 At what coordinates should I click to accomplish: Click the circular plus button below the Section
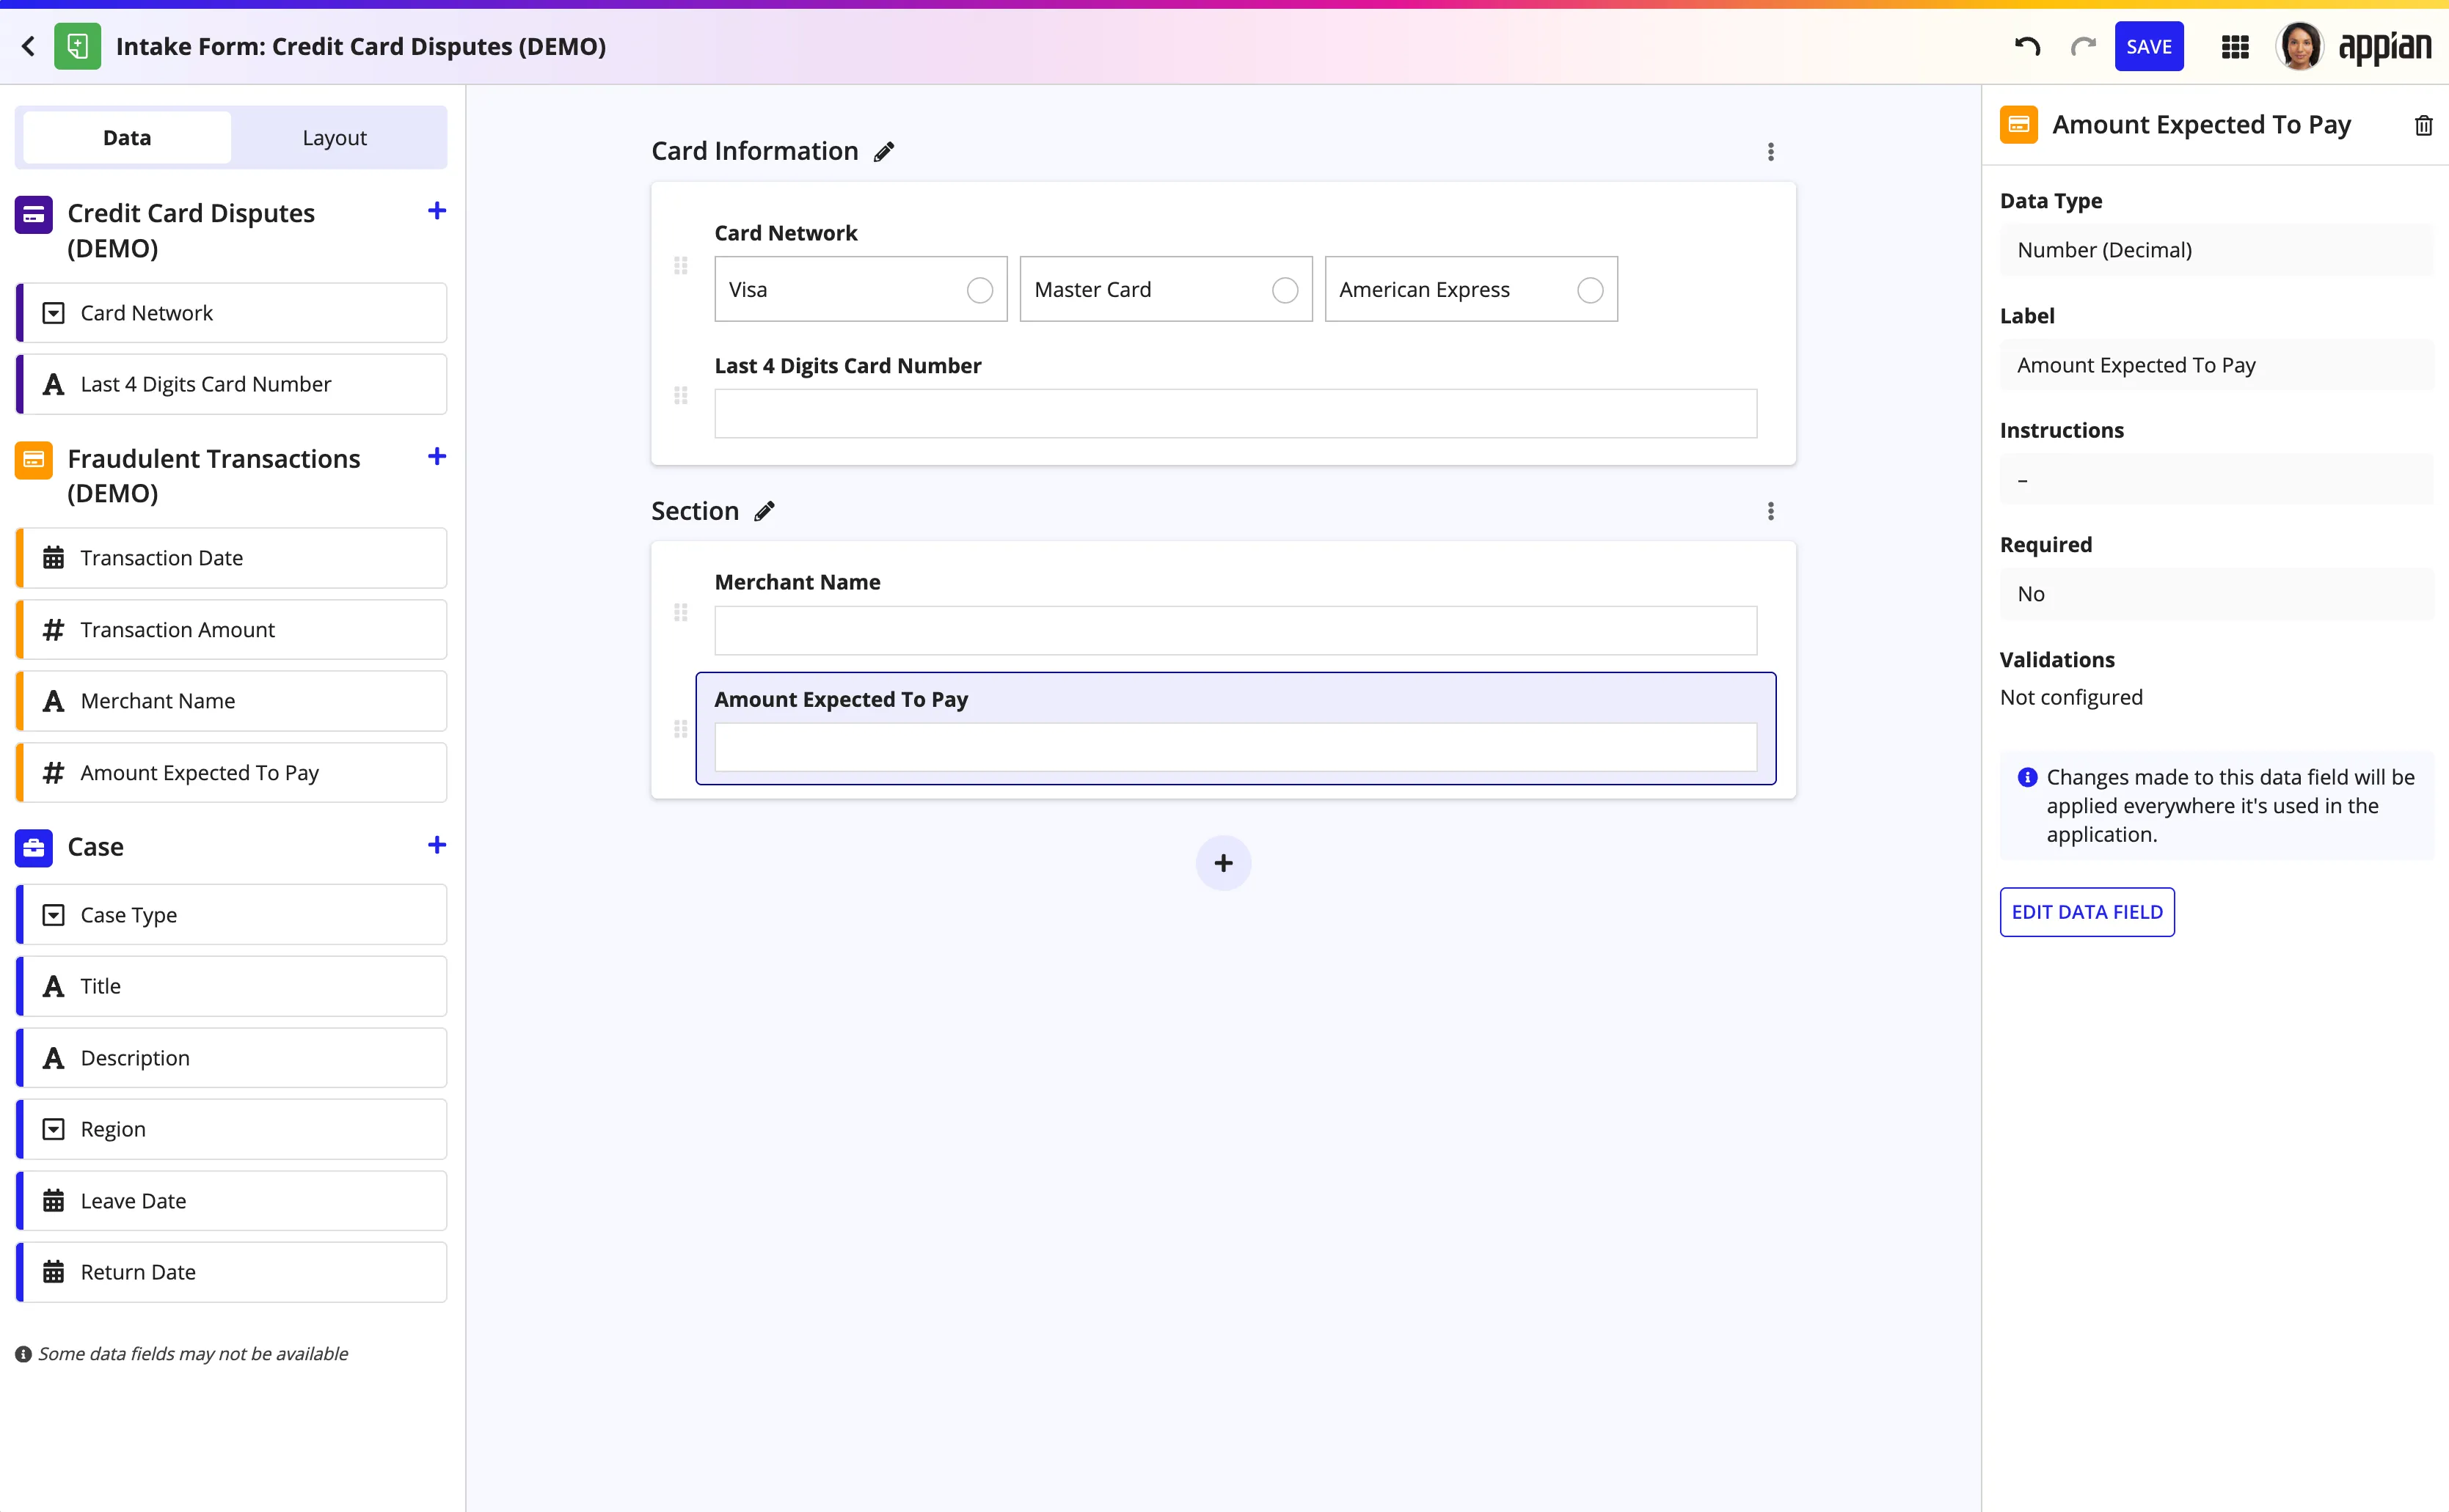[x=1222, y=862]
